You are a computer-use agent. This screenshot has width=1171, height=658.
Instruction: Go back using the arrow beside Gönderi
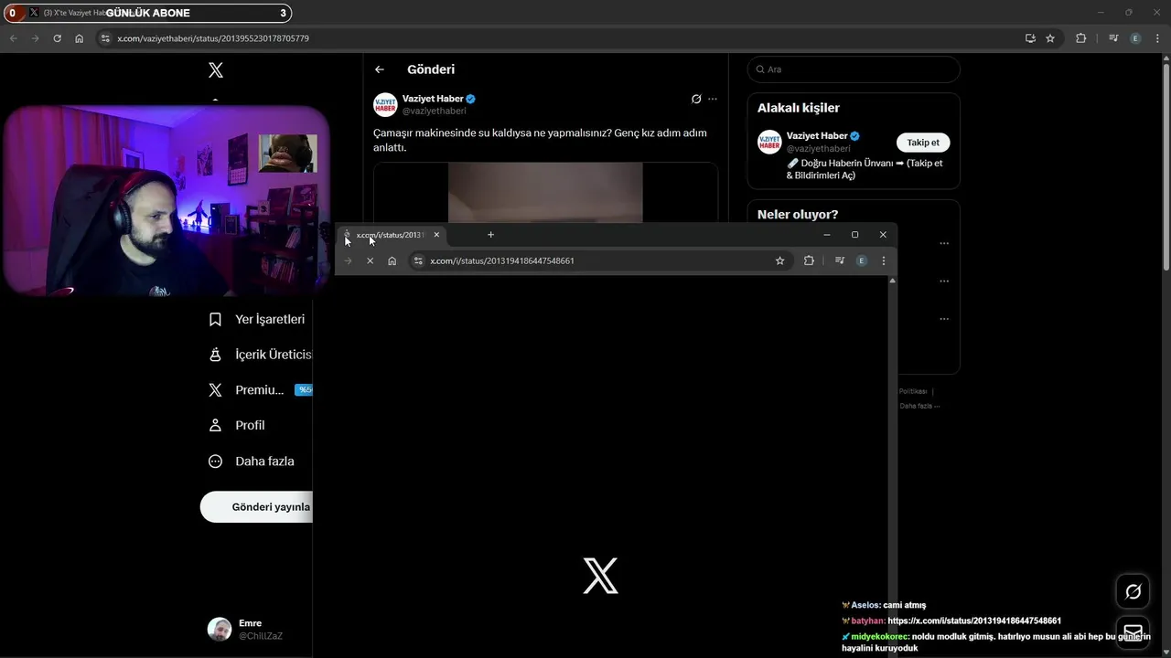click(x=380, y=69)
